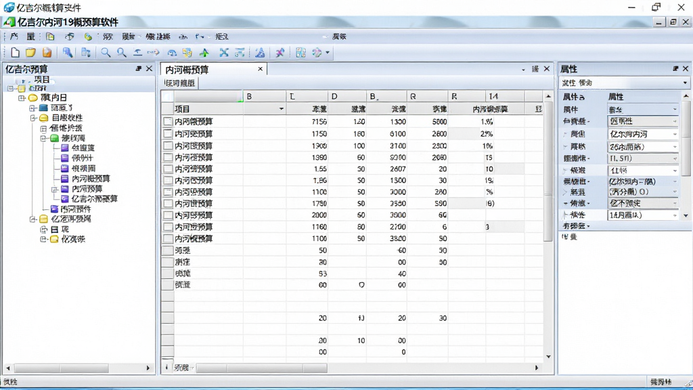Screen dimensions: 693x390
Task: Expand the blue book tree node
Action: pos(32,108)
